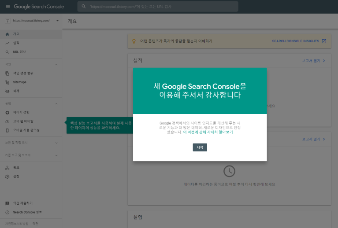Expand the 기존 도구 및 보고서 section
The height and width of the screenshot is (228, 338).
click(x=31, y=155)
